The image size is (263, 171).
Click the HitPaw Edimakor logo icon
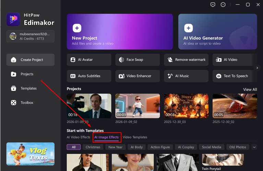pyautogui.click(x=13, y=19)
